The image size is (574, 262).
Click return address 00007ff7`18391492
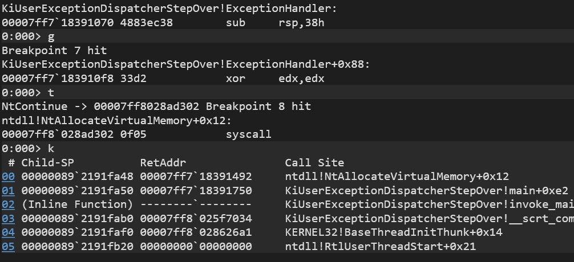(196, 177)
